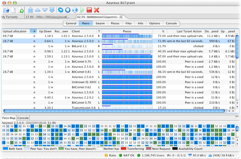Click the piece map vertical scrollbar thumb

[237, 128]
